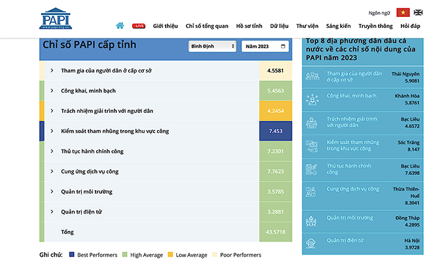The image size is (425, 267).
Task: Switch language to English UK flag
Action: (x=418, y=12)
